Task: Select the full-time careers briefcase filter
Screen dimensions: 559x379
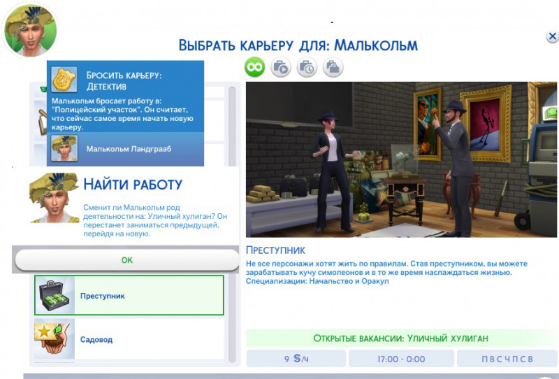Action: coord(281,67)
